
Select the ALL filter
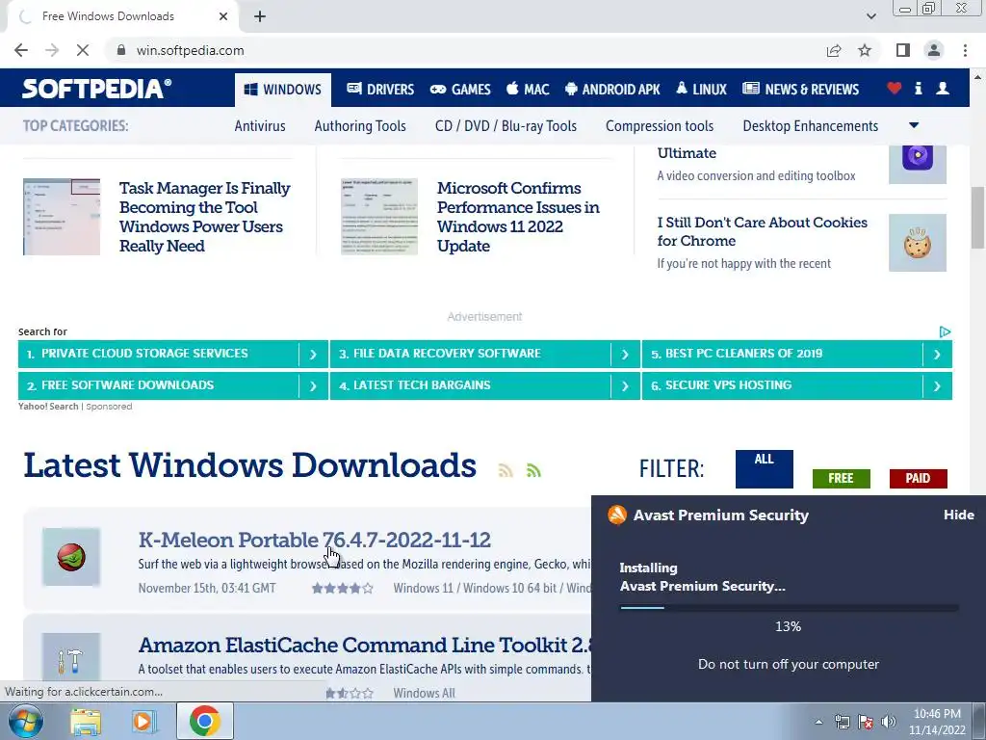tap(764, 469)
